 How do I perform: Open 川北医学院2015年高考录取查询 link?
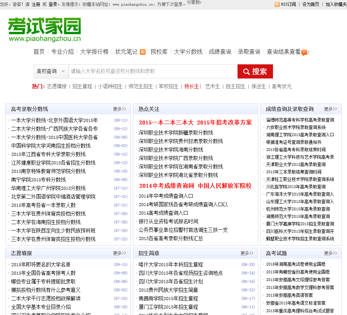(296, 187)
